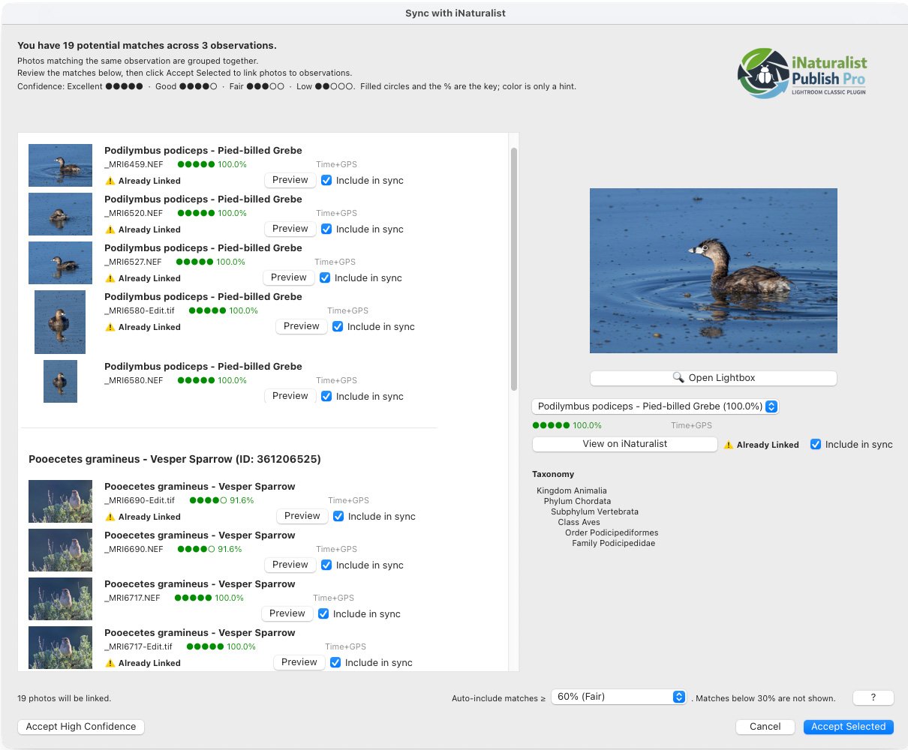Screen dimensions: 908x750
Task: Select thumbnail of _MRI6459.NEF grebe
Action: [x=60, y=165]
